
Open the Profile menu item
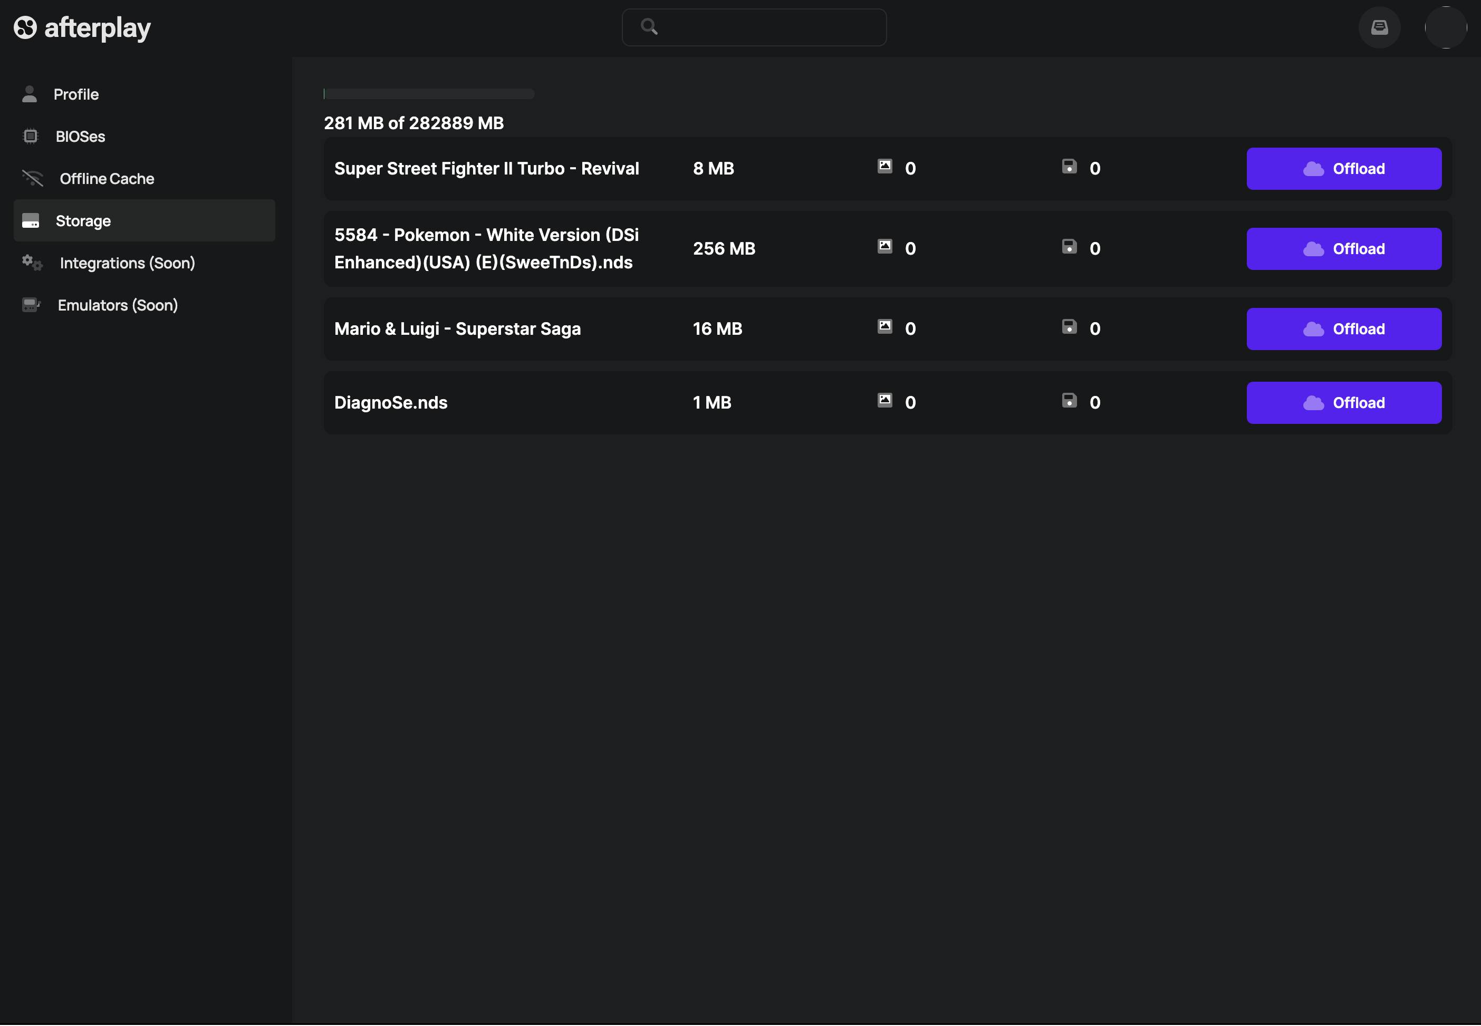[x=76, y=94]
